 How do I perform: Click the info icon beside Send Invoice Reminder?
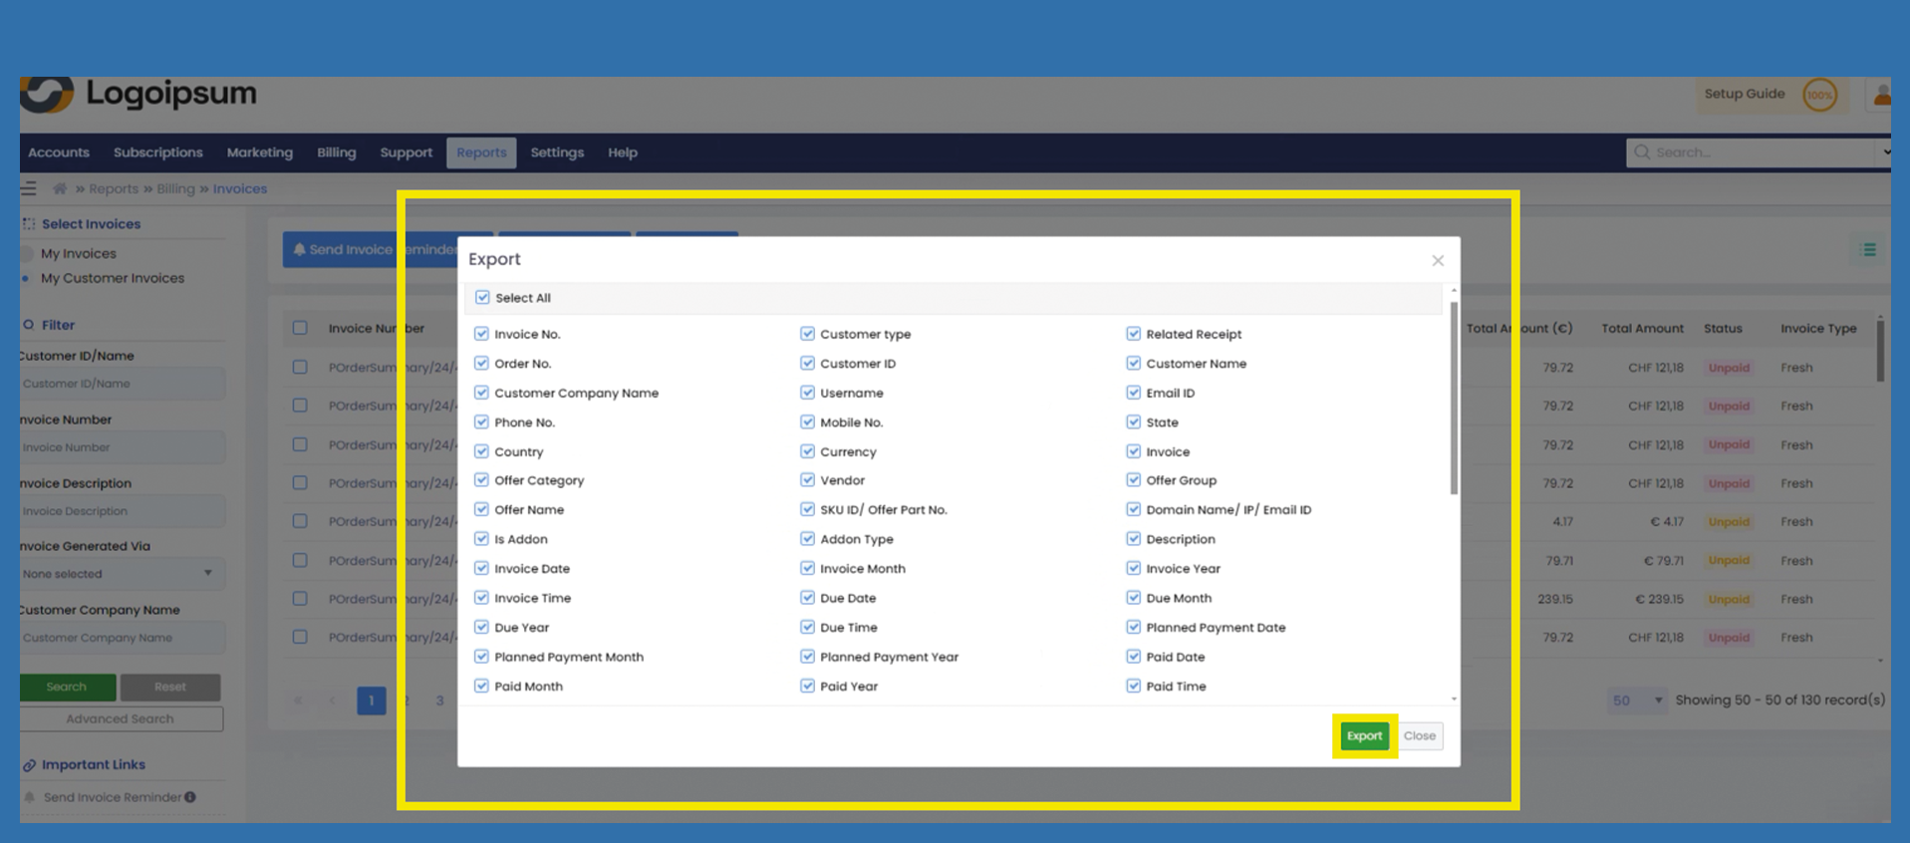point(190,797)
